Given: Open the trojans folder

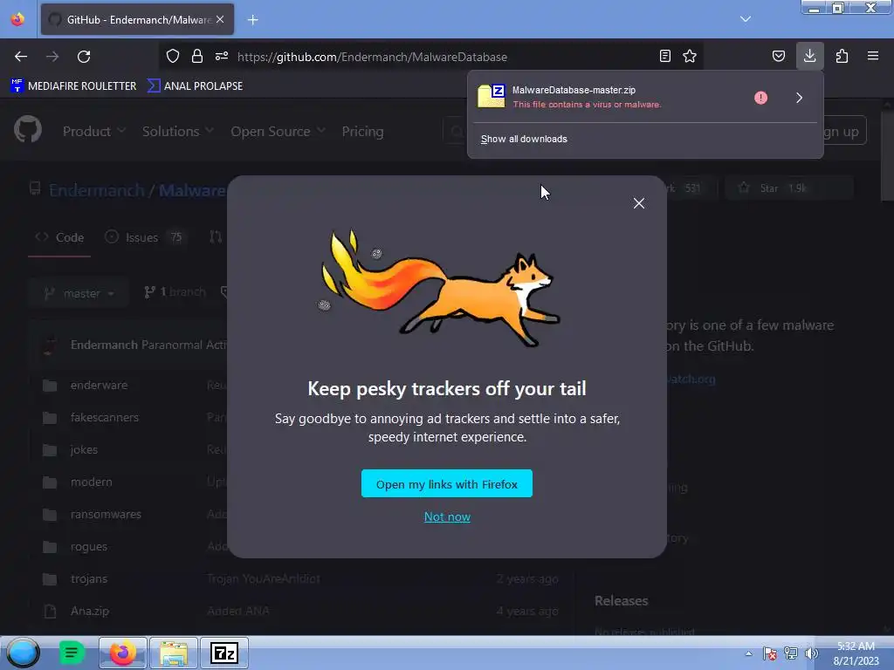Looking at the screenshot, I should point(88,579).
